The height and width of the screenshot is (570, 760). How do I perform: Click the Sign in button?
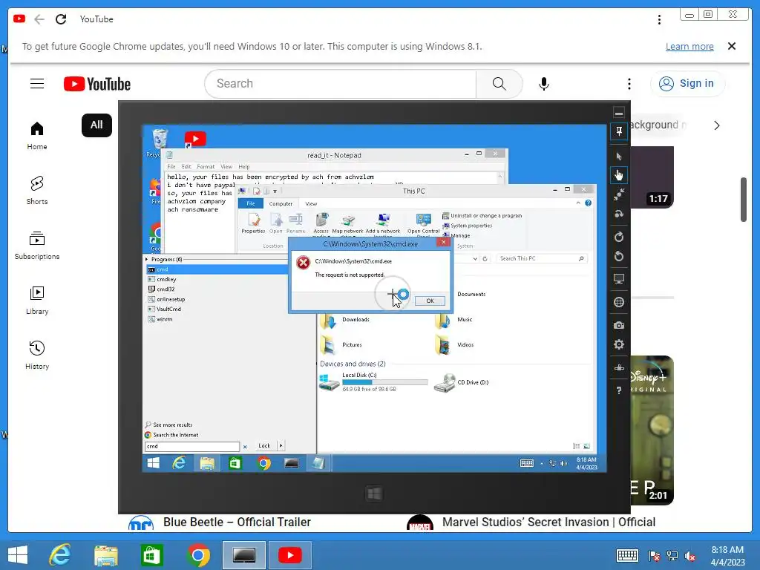click(x=687, y=83)
